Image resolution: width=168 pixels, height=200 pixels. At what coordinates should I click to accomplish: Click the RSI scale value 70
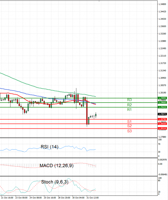click(159, 144)
